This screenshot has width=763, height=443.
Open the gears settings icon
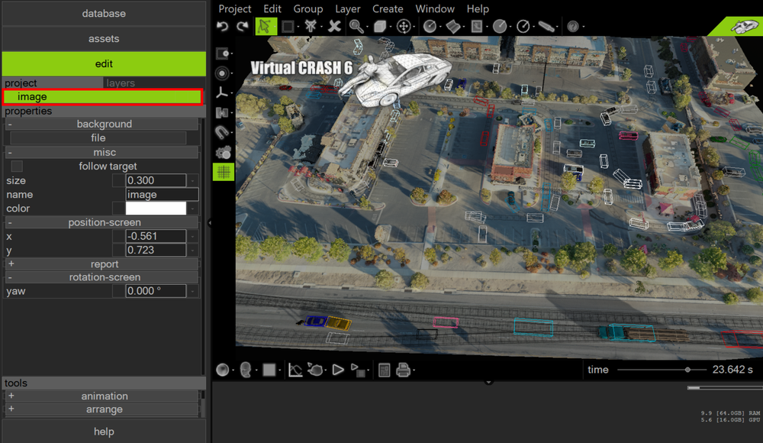coord(223,153)
